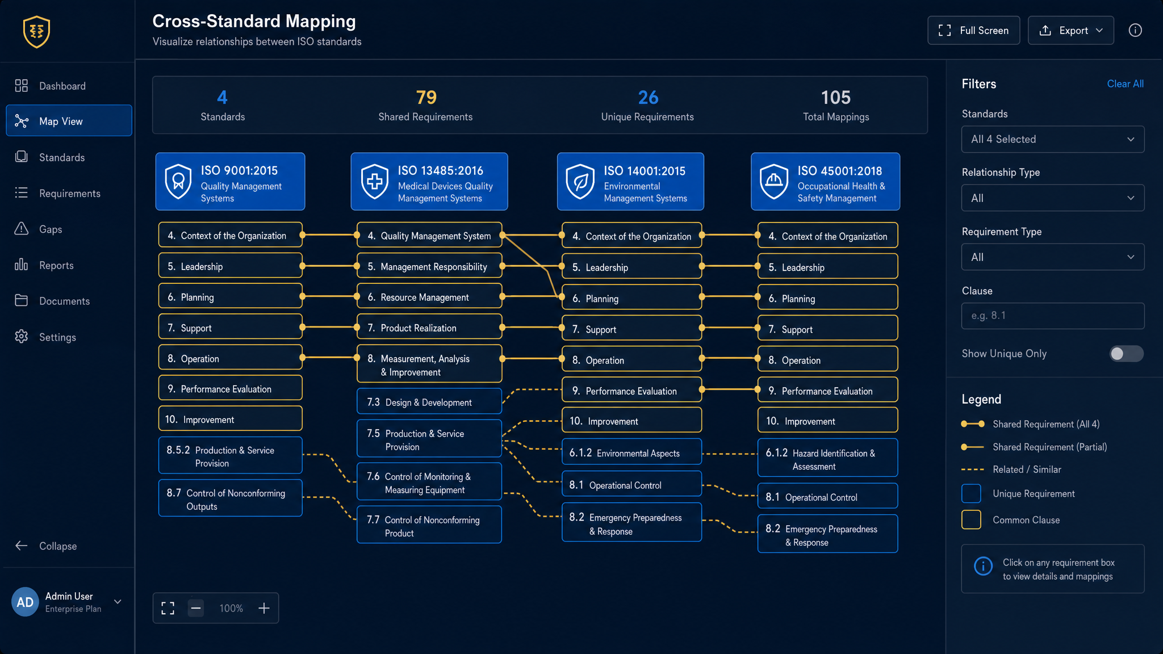Select ISO 9001 '8.7 Control of Nonconforming Outputs' box
The width and height of the screenshot is (1163, 654).
click(230, 498)
